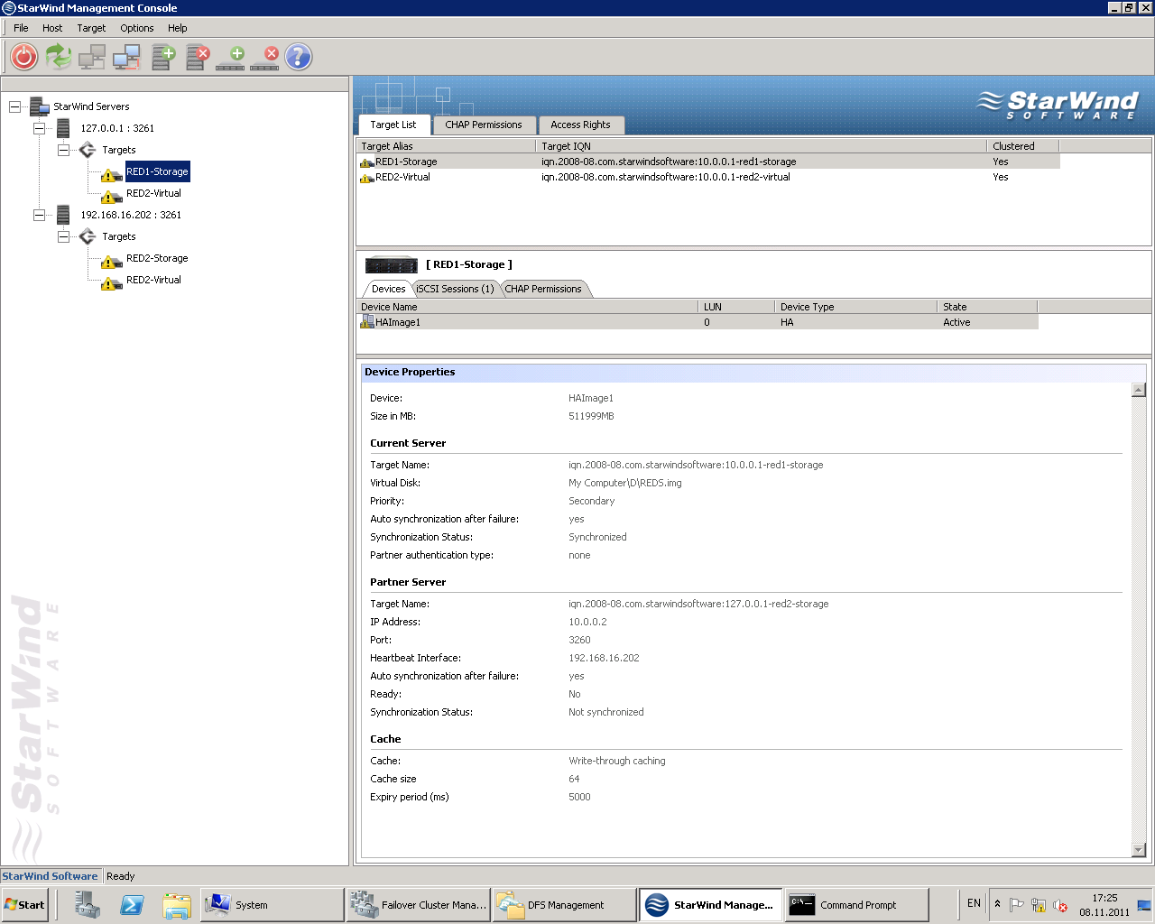Click the network warning tray icon
Screen dimensions: 1155x924
tap(1039, 904)
